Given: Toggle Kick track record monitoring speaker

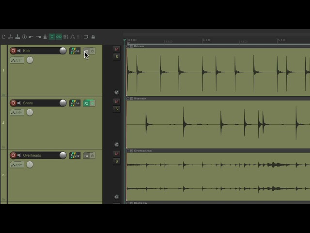Looking at the screenshot, I should point(19,50).
